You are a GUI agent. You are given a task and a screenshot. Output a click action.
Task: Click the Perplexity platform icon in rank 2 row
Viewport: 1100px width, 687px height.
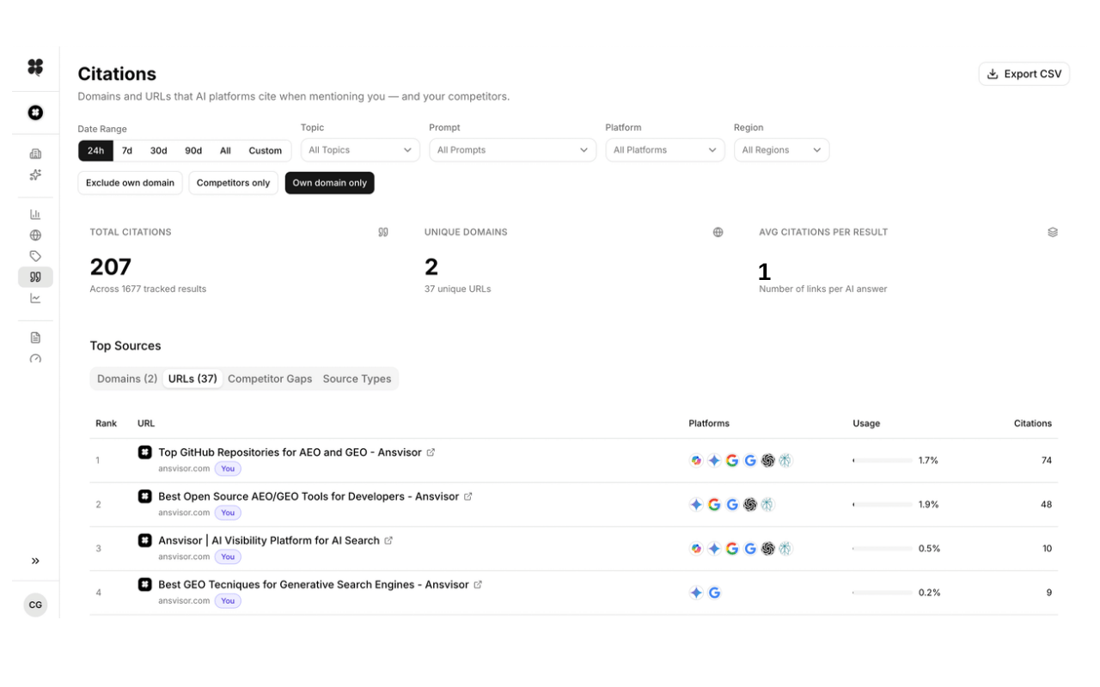(767, 504)
